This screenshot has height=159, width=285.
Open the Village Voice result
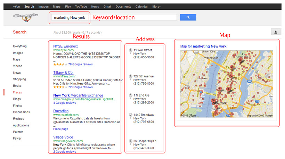click(63, 137)
